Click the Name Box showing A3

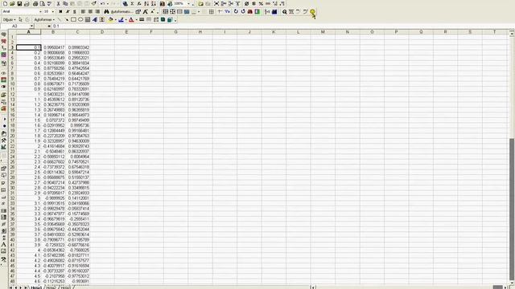[x=15, y=26]
